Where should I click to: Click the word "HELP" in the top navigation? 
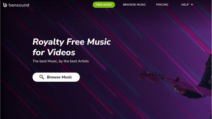[x=185, y=4]
